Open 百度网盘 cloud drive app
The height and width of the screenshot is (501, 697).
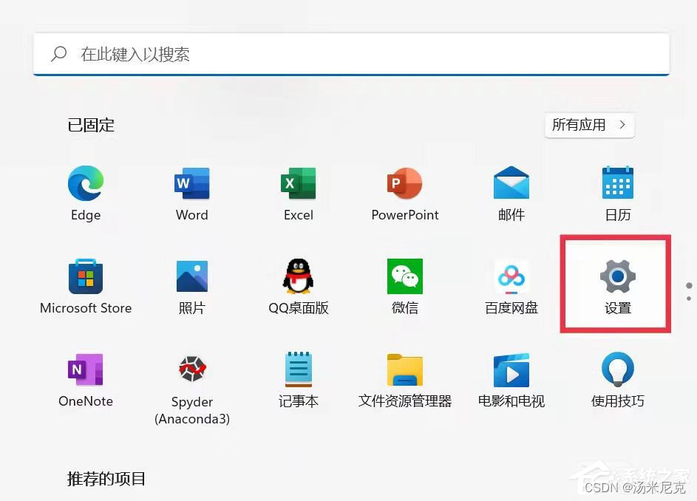511,276
